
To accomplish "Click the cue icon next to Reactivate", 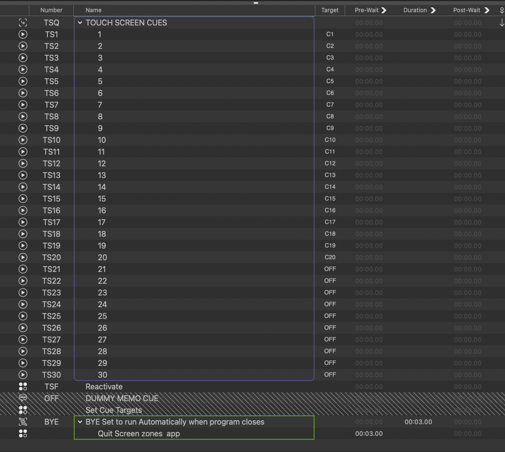I will click(23, 386).
